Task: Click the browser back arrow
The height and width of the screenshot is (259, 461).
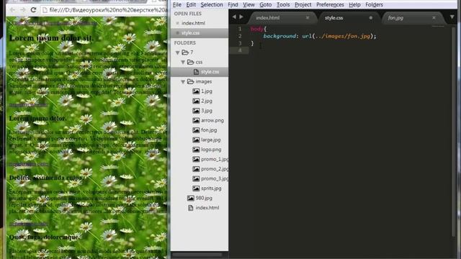Action: coord(12,10)
